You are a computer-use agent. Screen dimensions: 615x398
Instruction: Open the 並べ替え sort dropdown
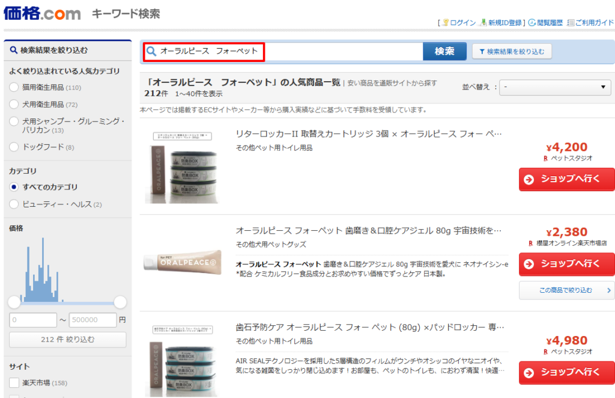tap(554, 87)
